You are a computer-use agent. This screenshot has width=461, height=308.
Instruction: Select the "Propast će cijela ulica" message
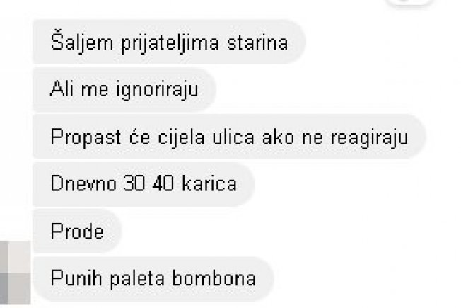[x=229, y=137]
